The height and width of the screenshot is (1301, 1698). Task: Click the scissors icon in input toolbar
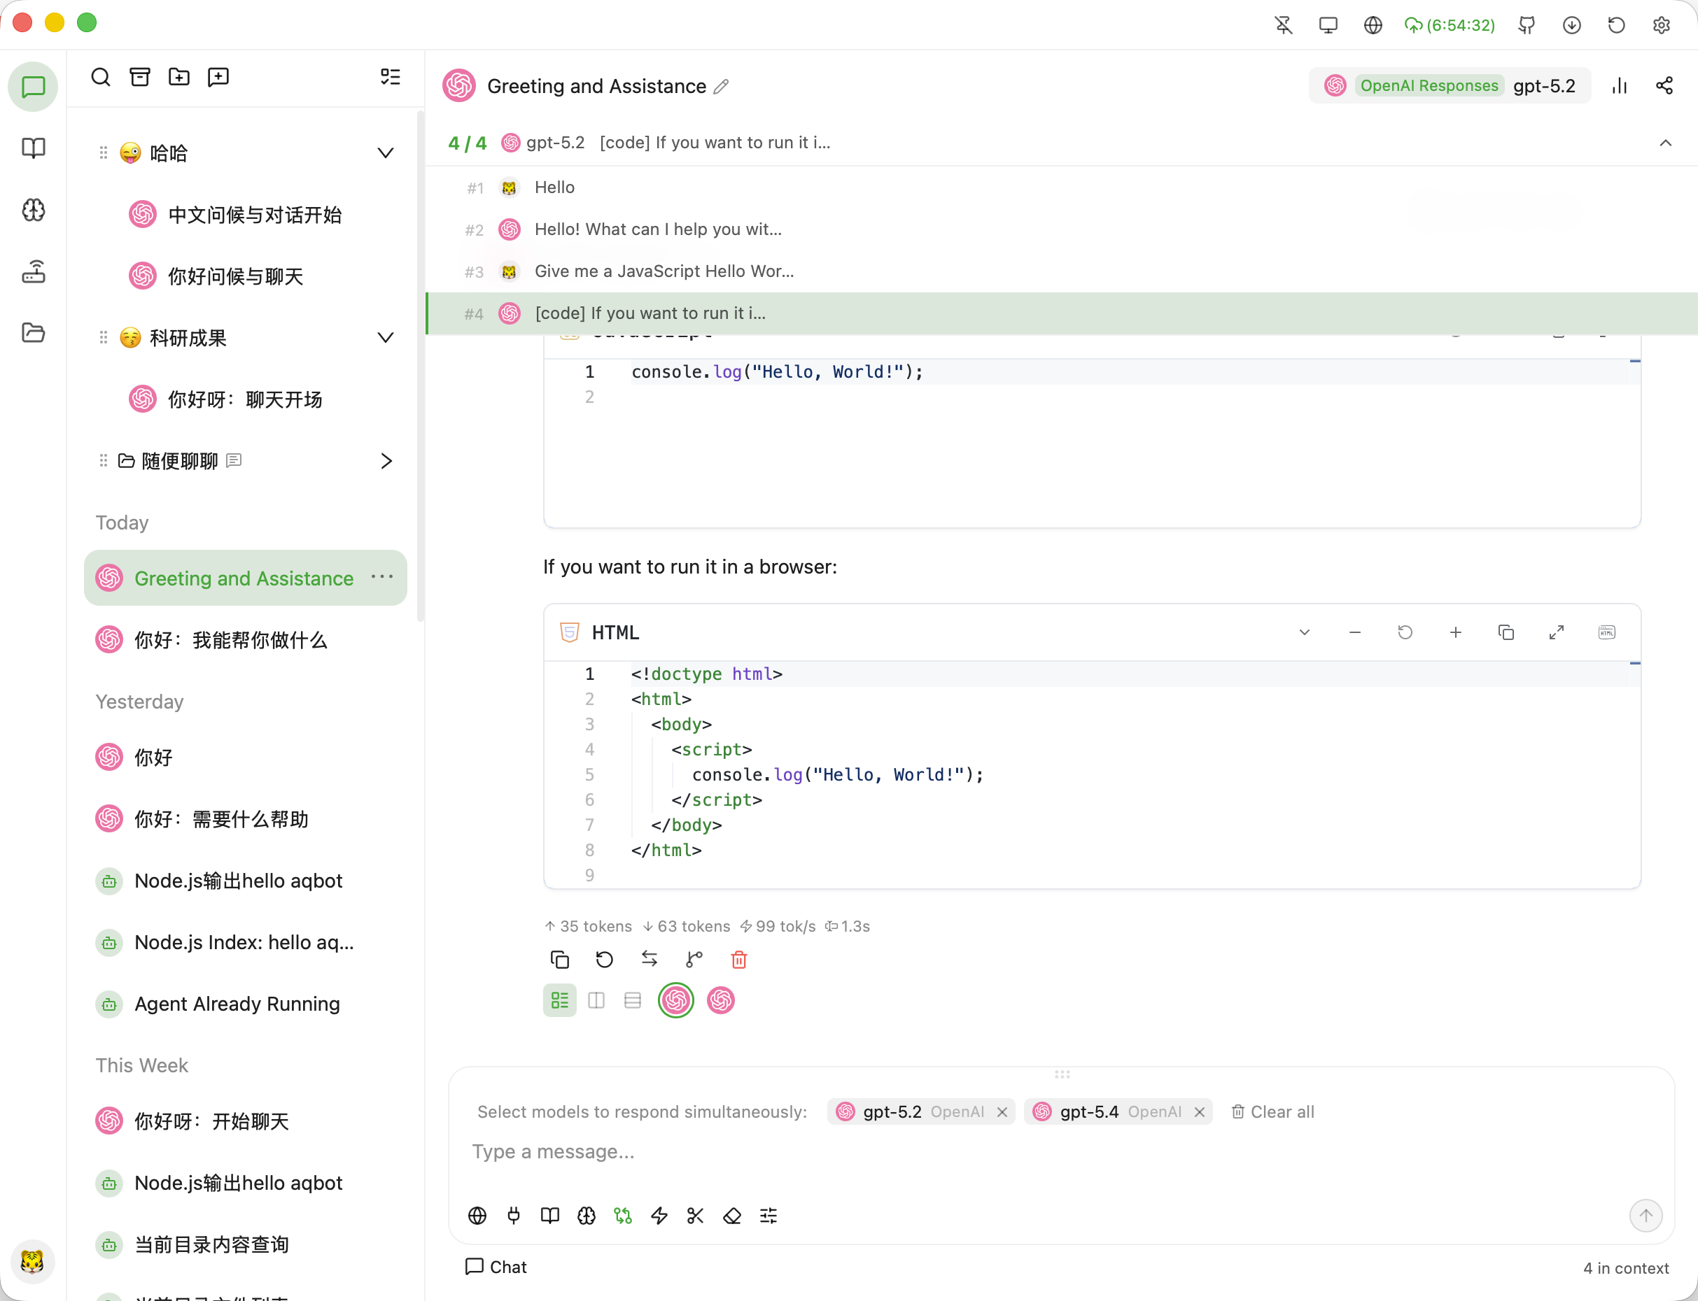(x=695, y=1216)
